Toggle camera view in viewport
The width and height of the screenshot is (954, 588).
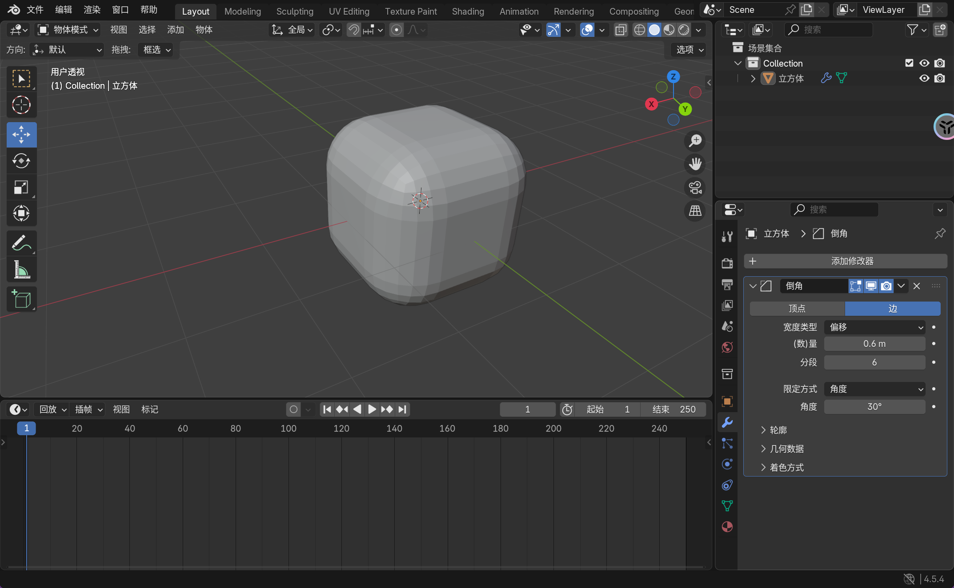(x=695, y=187)
